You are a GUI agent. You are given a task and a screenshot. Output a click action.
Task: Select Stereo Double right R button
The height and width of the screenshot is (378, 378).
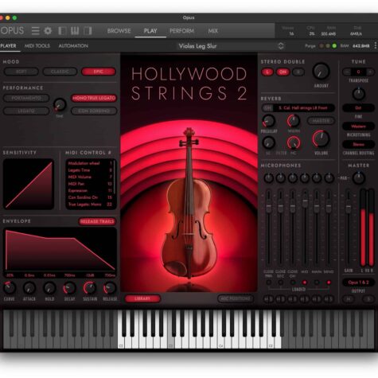(x=298, y=72)
